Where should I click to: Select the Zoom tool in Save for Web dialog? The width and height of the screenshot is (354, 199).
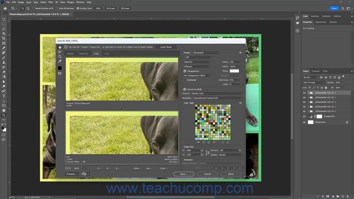(60, 56)
